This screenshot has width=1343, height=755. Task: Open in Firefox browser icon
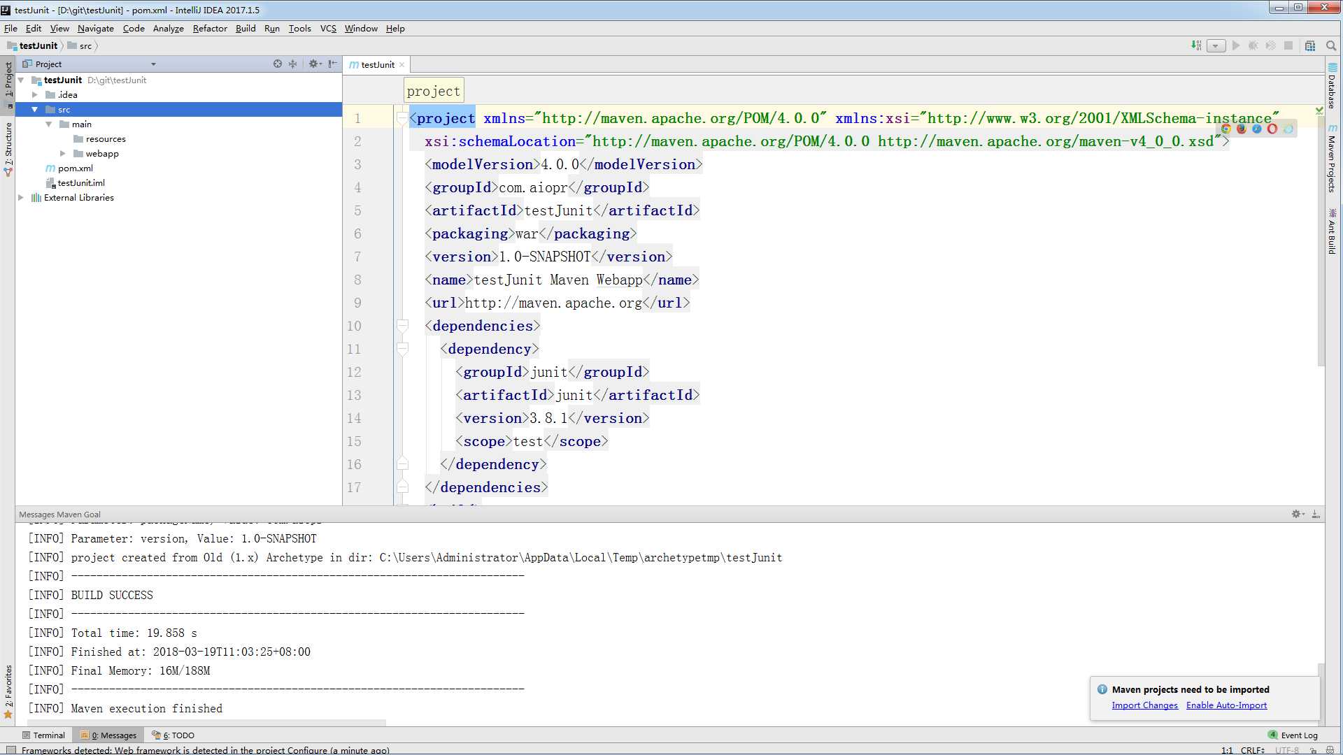(x=1242, y=129)
